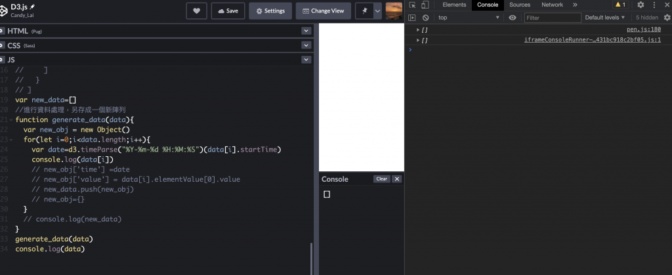Screen dimensions: 672x275
Task: Click the heart (love pen) button
Action: [197, 11]
